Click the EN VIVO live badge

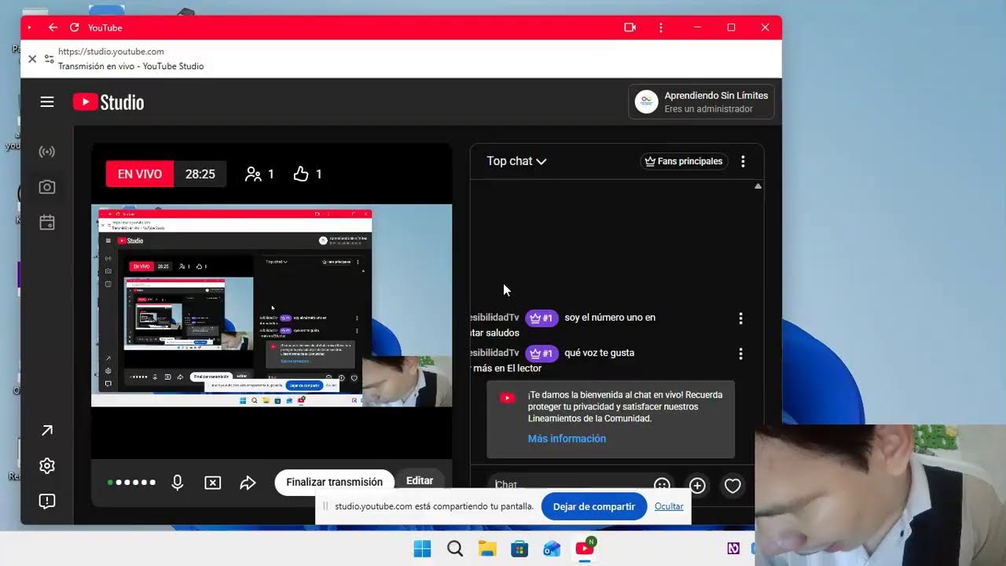point(140,174)
